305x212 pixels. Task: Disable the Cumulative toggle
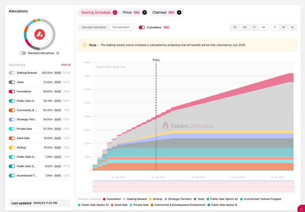point(142,27)
